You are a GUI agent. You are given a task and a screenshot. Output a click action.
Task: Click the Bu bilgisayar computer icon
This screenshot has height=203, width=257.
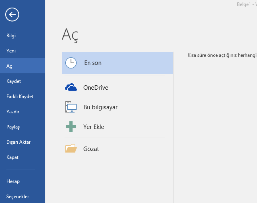click(71, 107)
